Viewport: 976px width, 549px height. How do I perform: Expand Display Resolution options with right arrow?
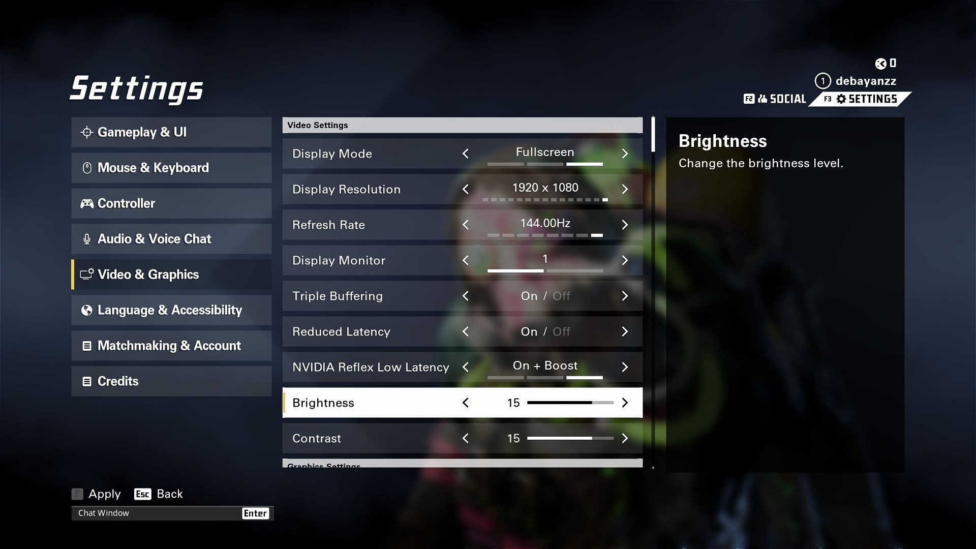[623, 189]
